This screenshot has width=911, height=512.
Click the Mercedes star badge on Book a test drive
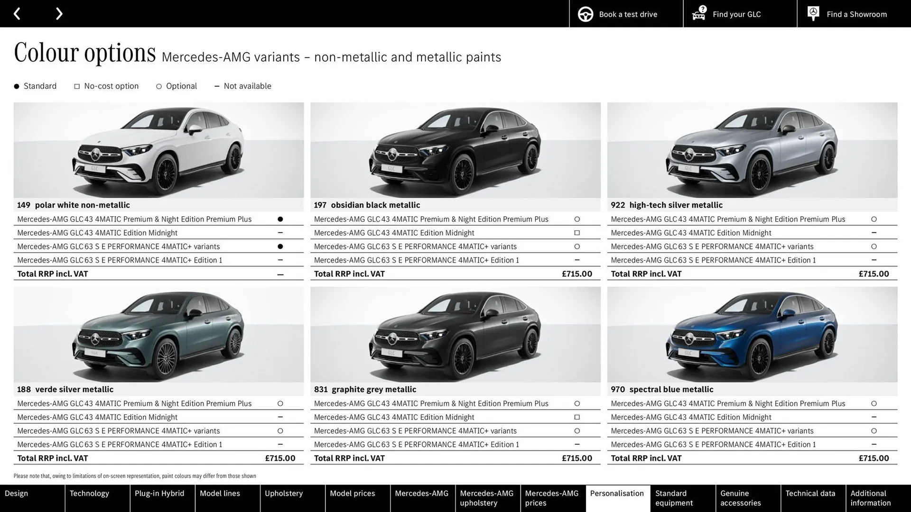pos(585,14)
